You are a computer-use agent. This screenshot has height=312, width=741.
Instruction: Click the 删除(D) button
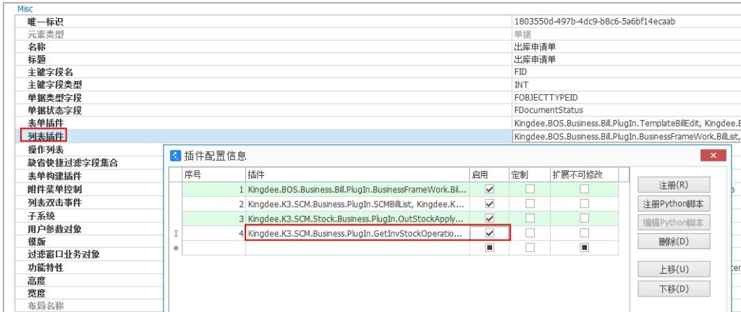tap(674, 241)
